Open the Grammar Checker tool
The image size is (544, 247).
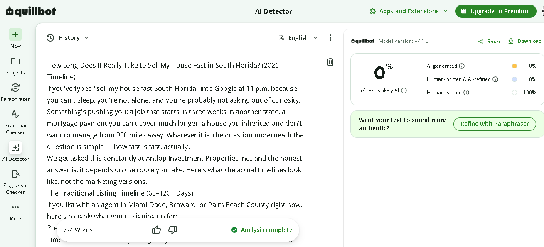15,114
